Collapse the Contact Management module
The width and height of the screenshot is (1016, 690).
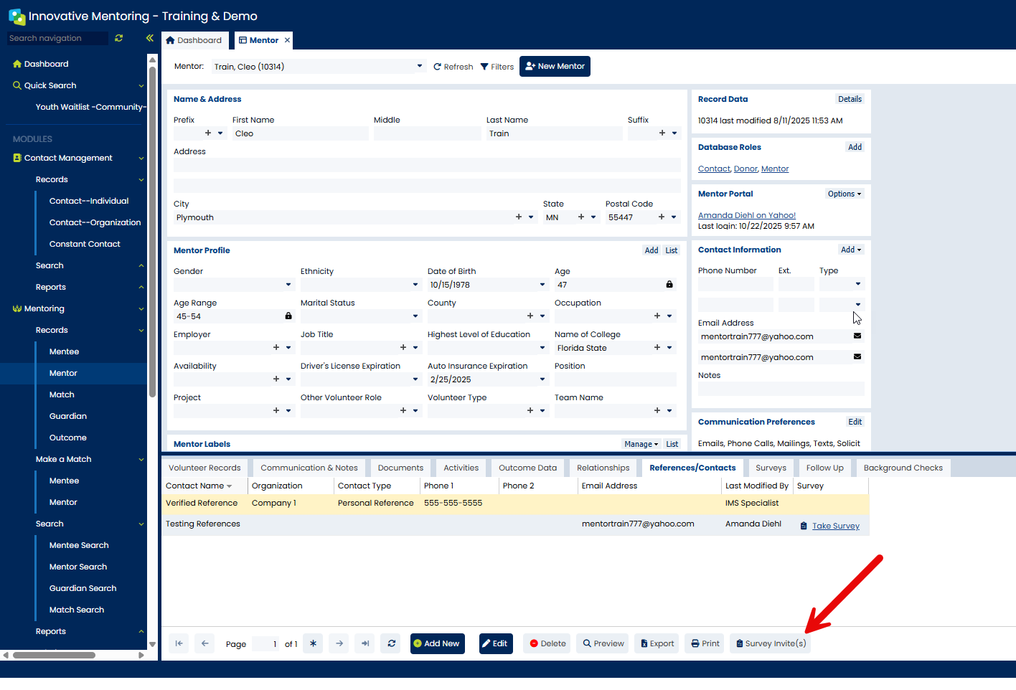pos(141,158)
